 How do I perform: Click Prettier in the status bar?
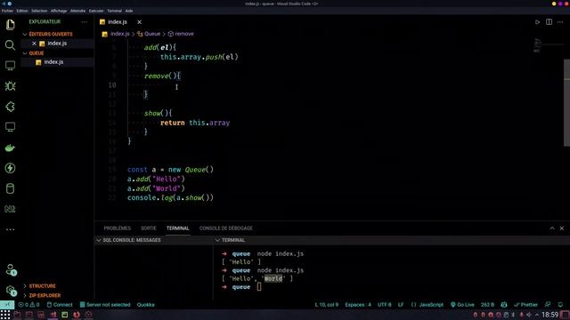(526, 305)
